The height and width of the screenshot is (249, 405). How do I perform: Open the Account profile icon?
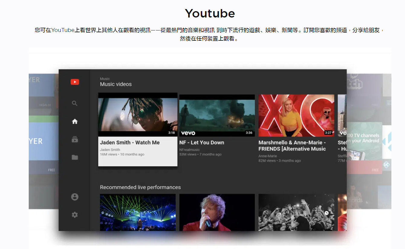(x=75, y=197)
